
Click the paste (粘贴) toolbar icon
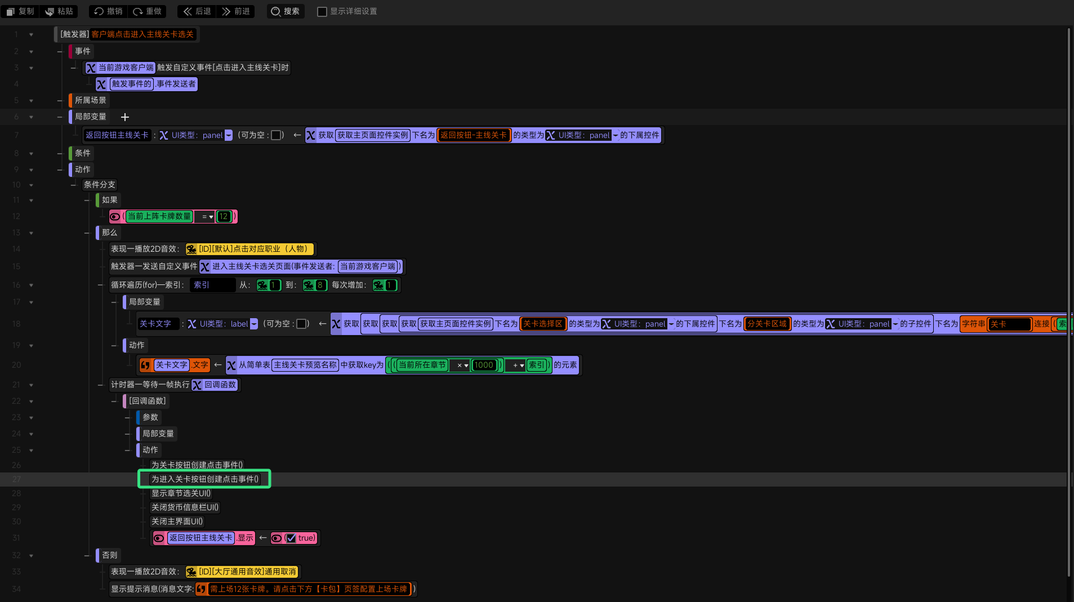50,11
